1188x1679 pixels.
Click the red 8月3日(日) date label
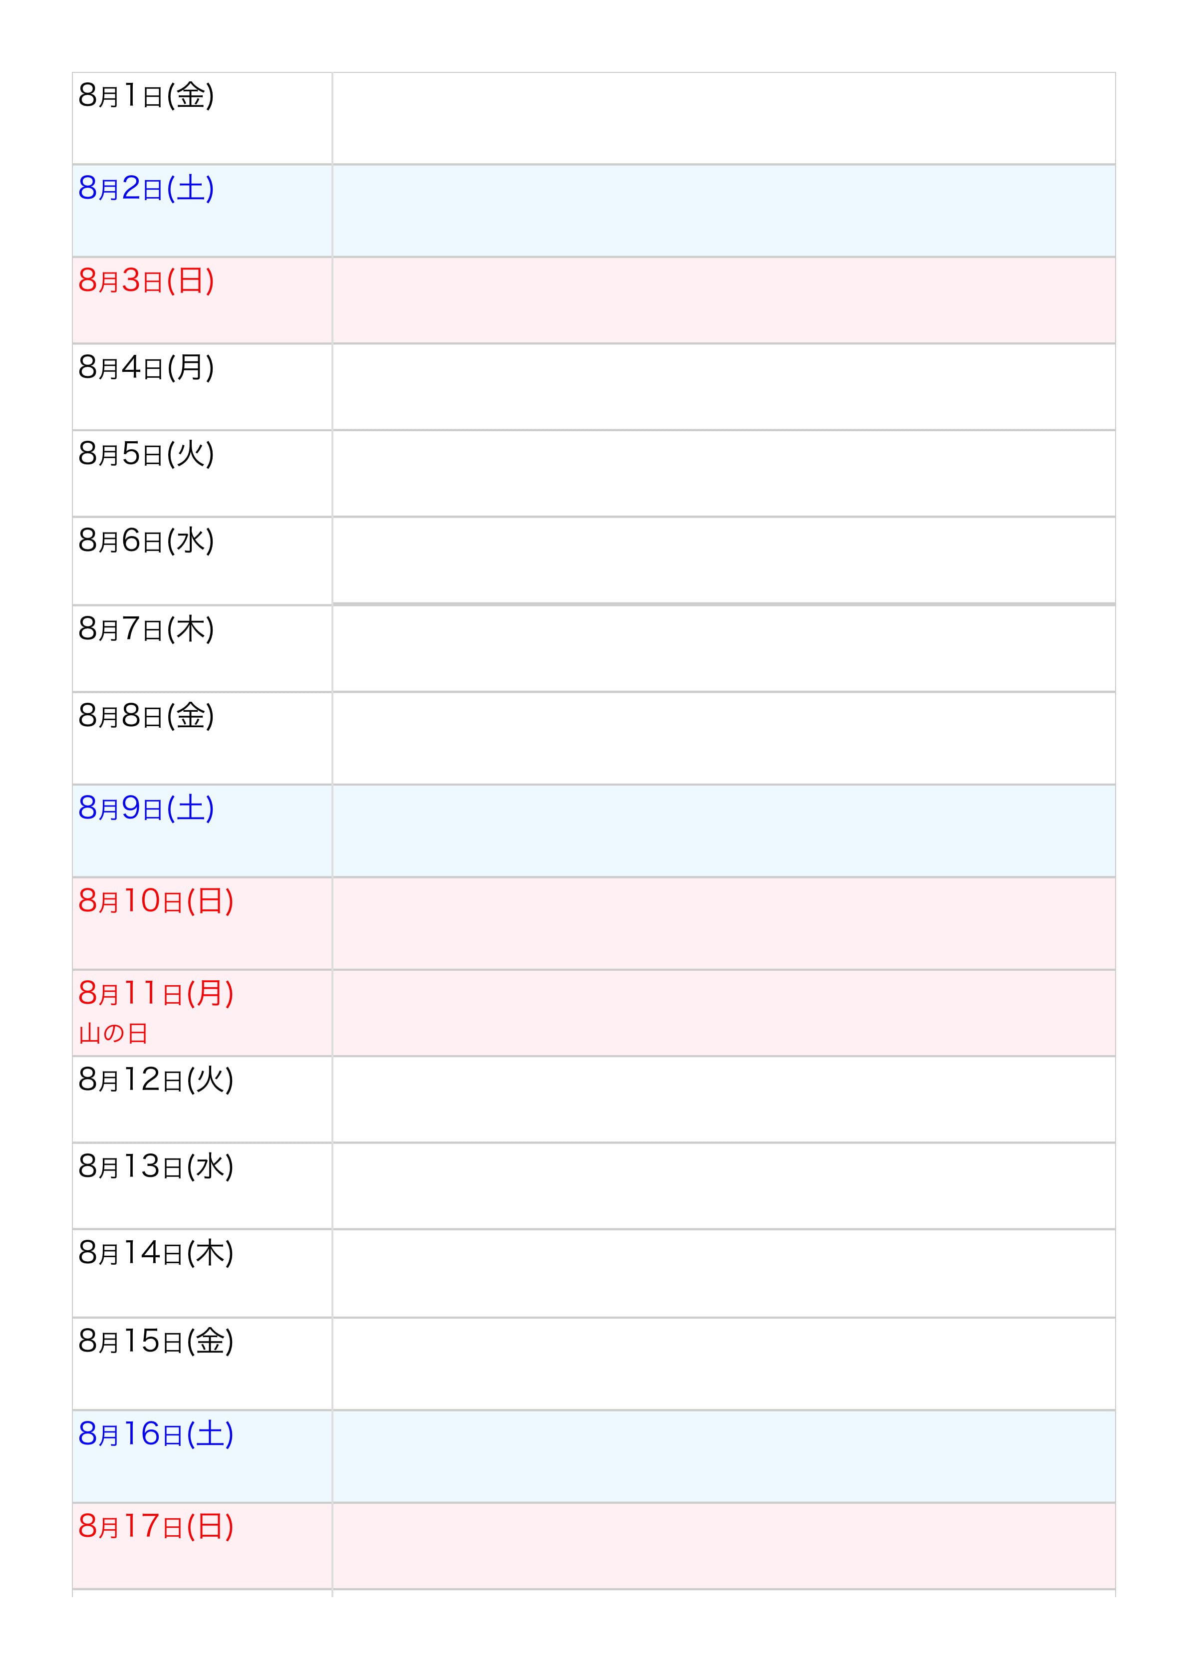[146, 281]
